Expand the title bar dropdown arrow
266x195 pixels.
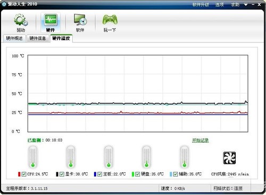click(x=246, y=5)
